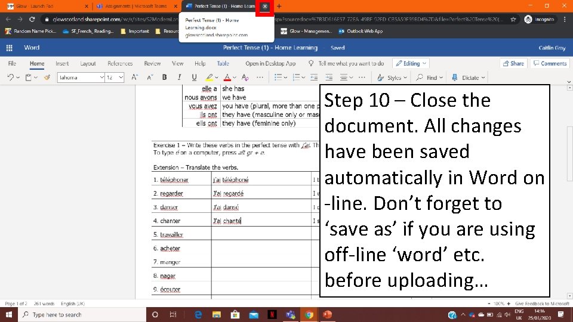Click Open in Desktop App
573x322 pixels.
point(270,64)
